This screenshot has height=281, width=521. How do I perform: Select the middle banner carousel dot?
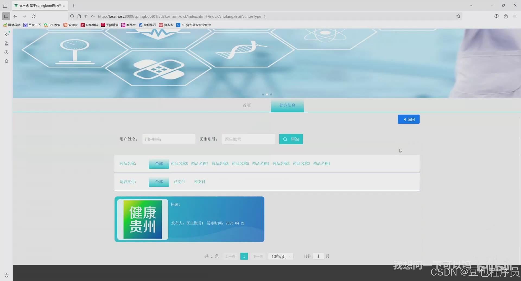pos(267,94)
